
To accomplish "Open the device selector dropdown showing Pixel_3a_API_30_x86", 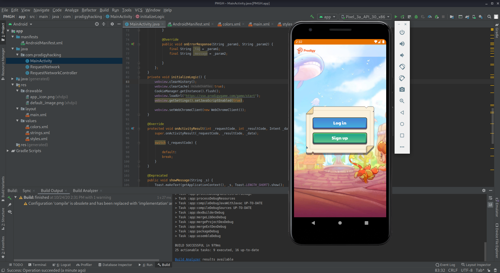I will pos(365,16).
